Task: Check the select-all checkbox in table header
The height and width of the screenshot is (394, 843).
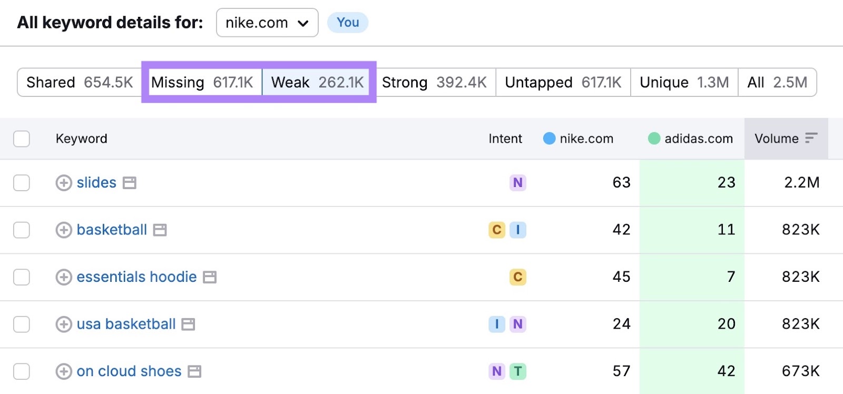Action: pyautogui.click(x=22, y=139)
